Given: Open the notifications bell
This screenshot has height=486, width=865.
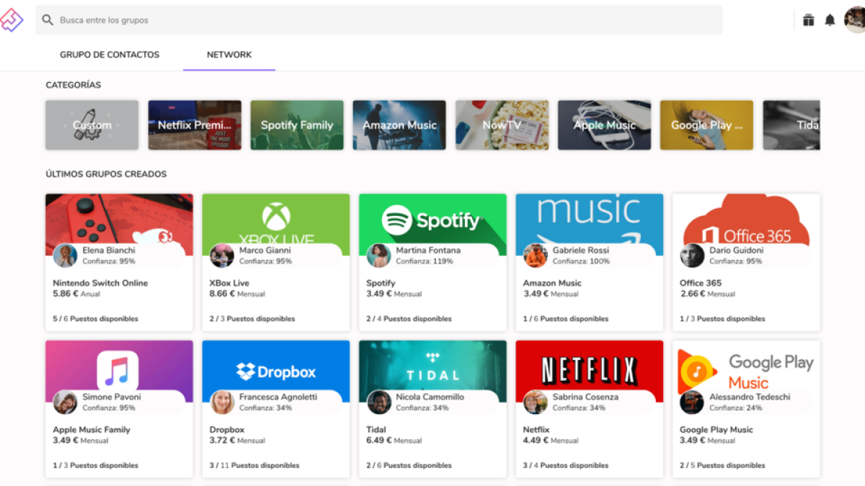Looking at the screenshot, I should (830, 20).
